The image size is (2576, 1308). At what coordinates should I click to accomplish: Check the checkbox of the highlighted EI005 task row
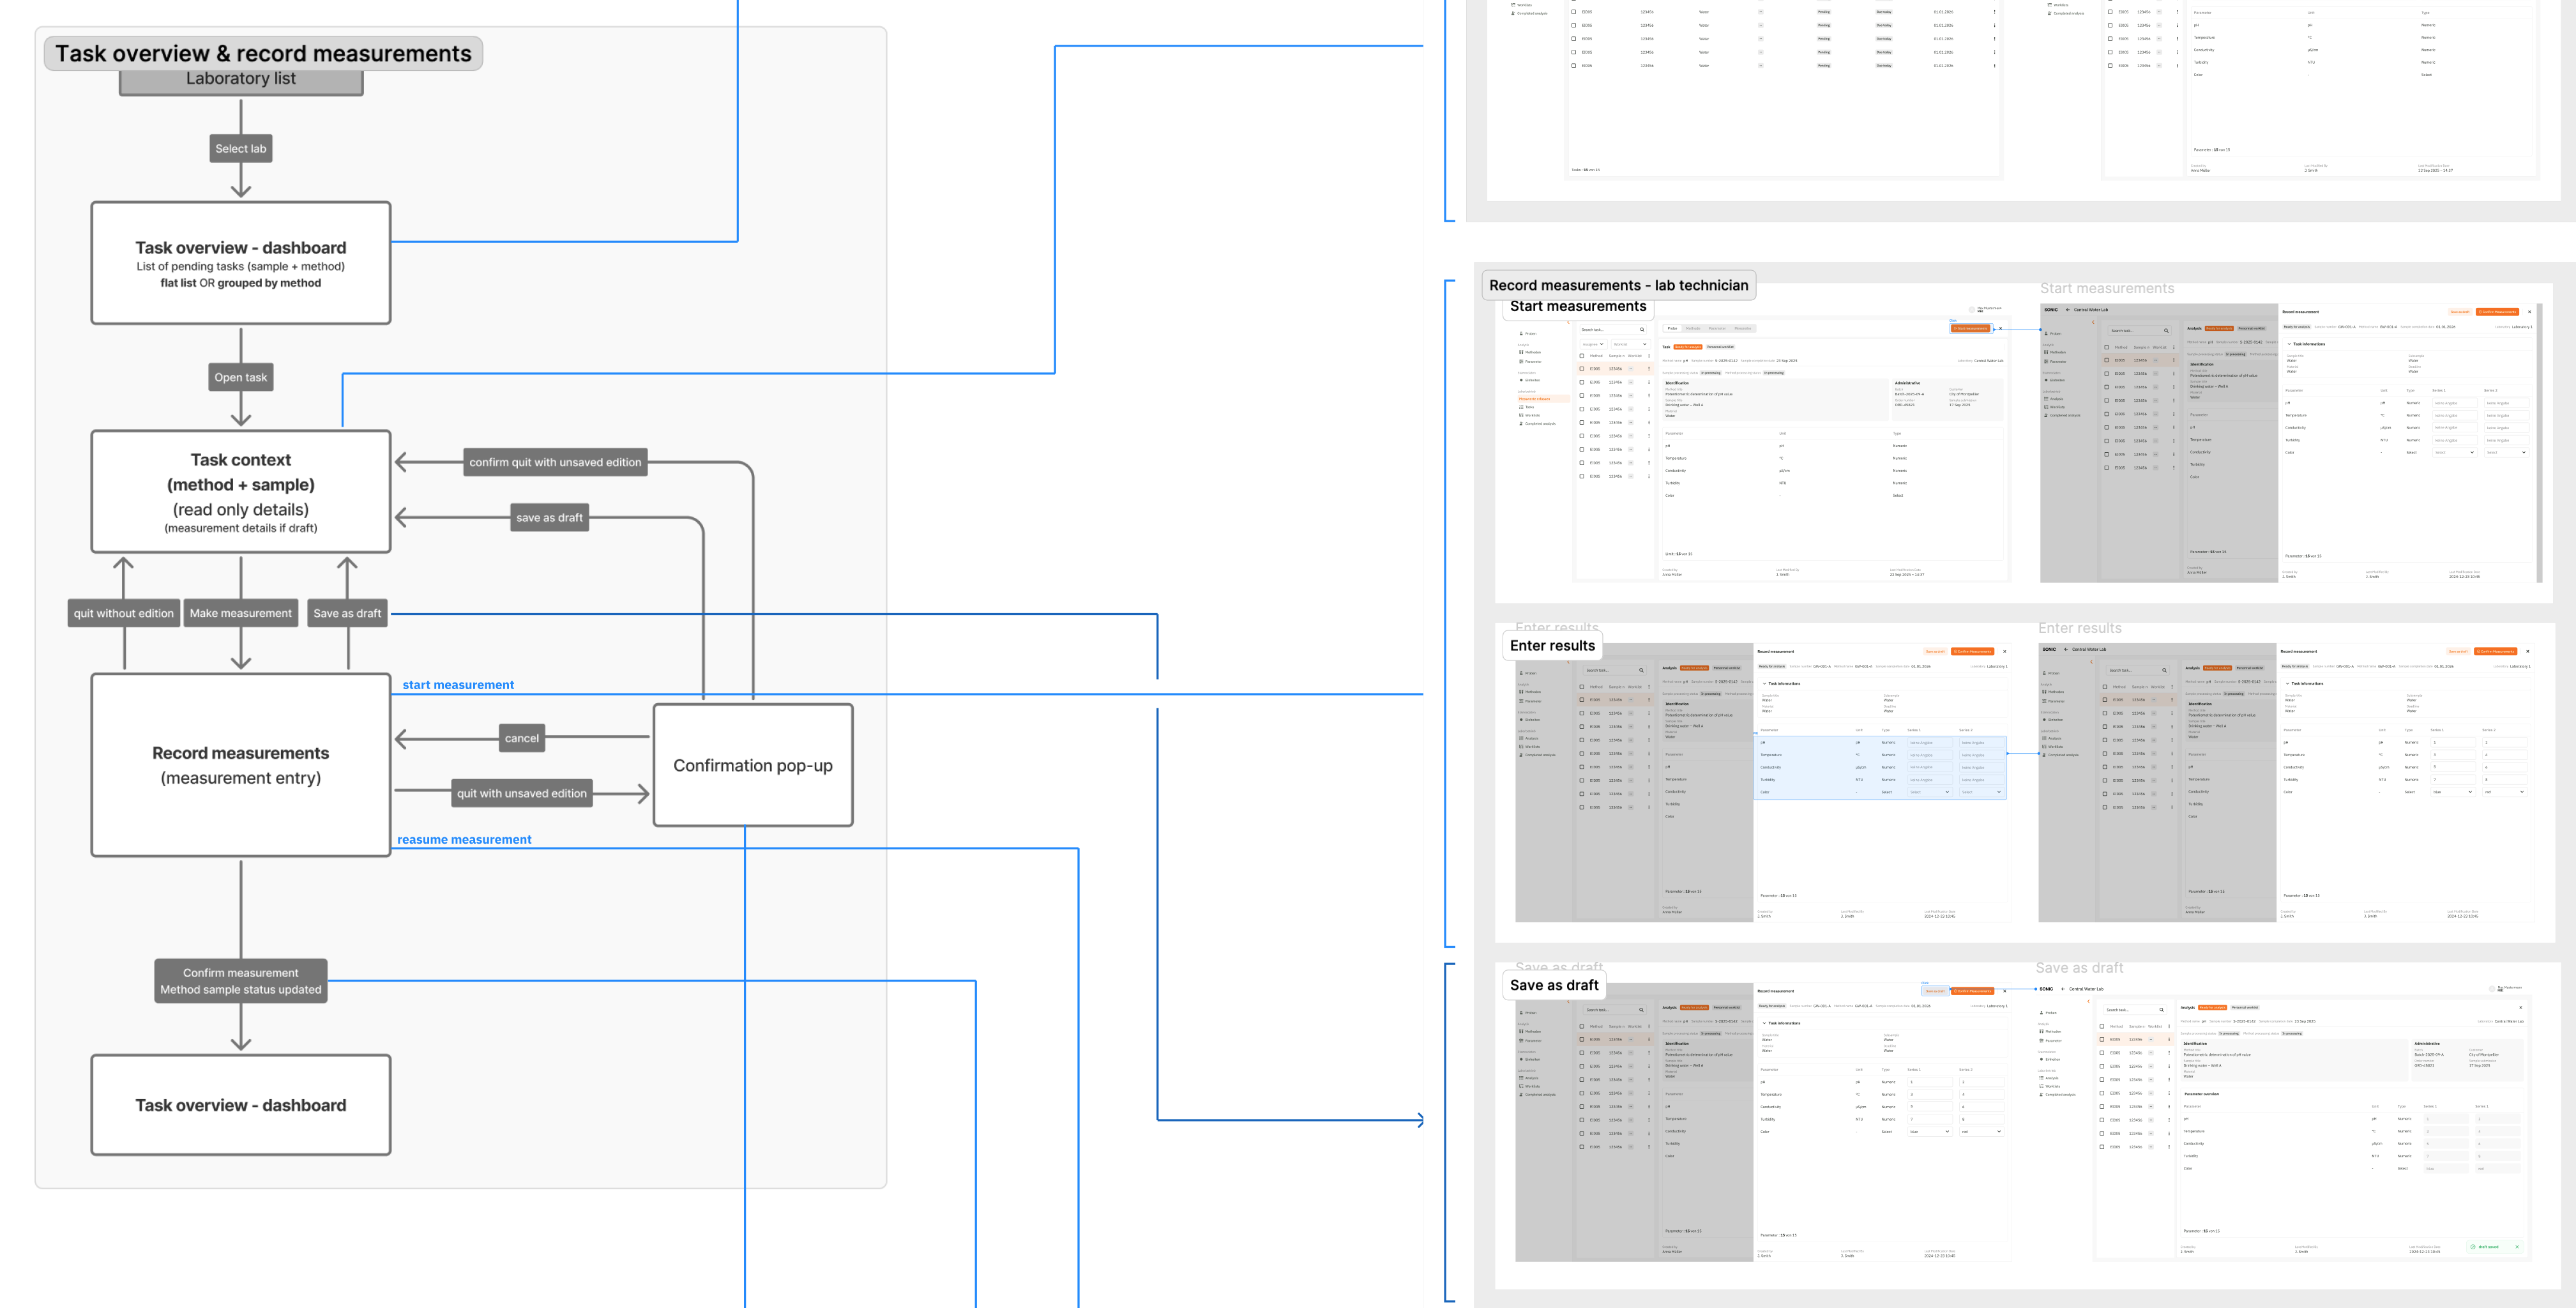(x=1582, y=369)
